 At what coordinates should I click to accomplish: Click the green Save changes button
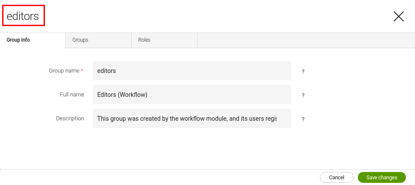tap(381, 178)
